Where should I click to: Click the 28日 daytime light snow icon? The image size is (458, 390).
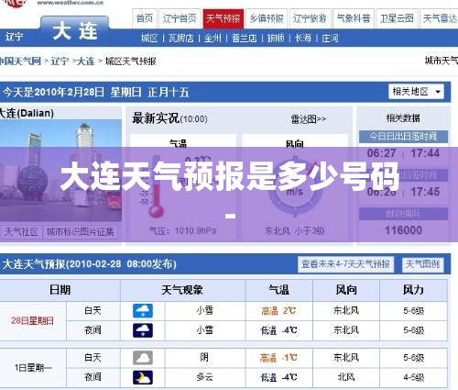[x=143, y=311]
